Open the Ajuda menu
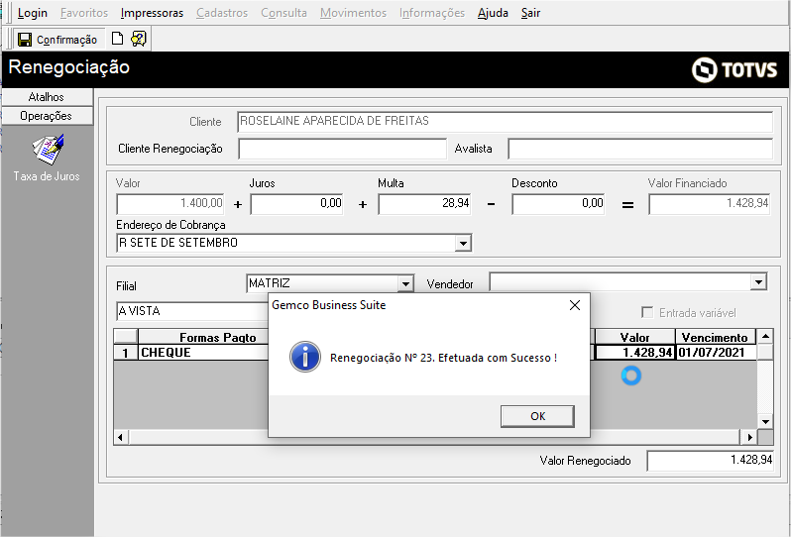 [493, 13]
